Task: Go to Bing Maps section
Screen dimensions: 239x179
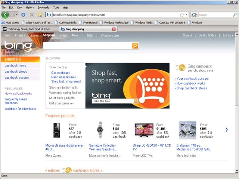Action: click(x=64, y=35)
